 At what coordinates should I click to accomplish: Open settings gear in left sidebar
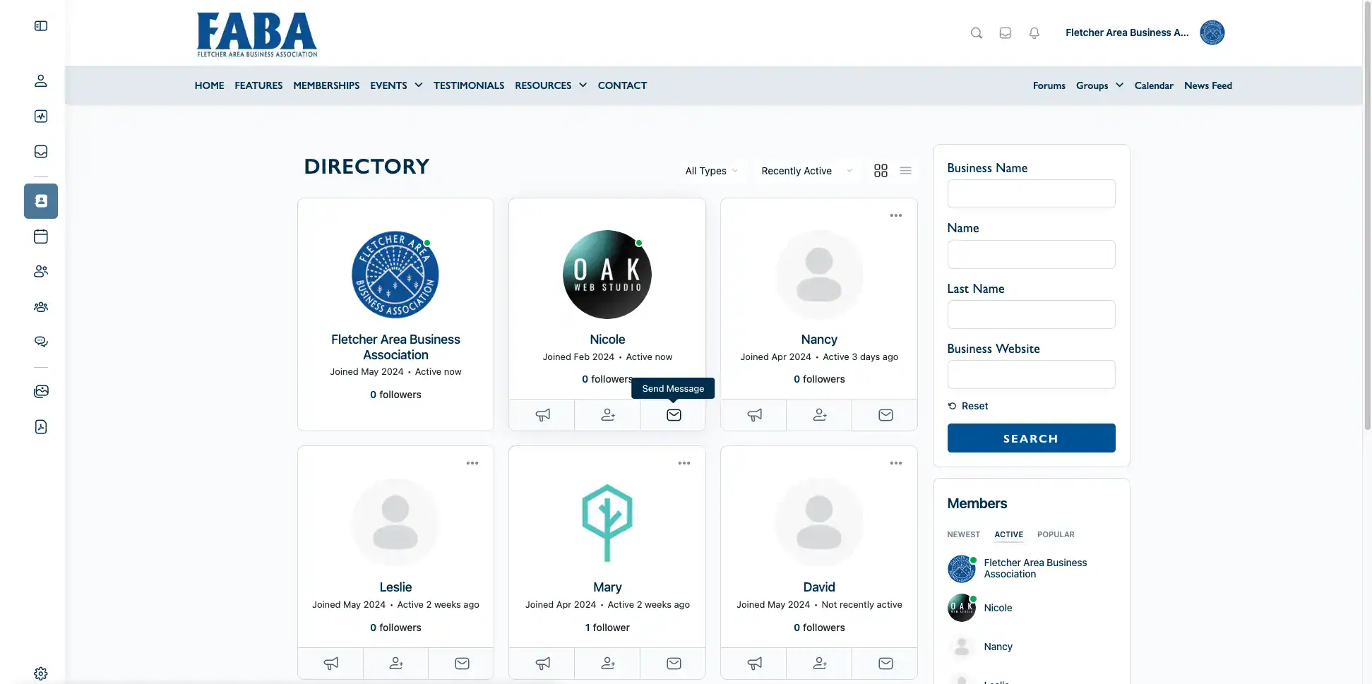pos(41,673)
